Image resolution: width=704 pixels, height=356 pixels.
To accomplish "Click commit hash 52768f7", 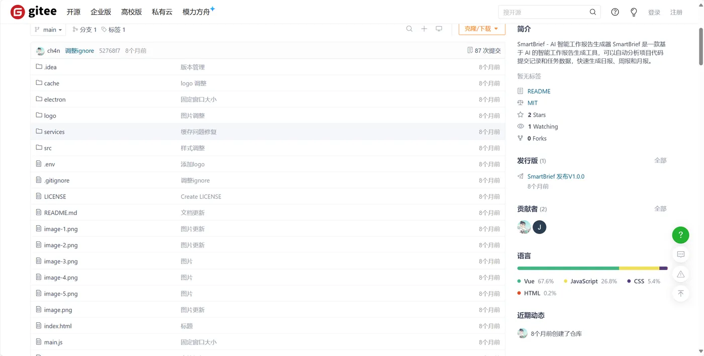I will pyautogui.click(x=110, y=51).
